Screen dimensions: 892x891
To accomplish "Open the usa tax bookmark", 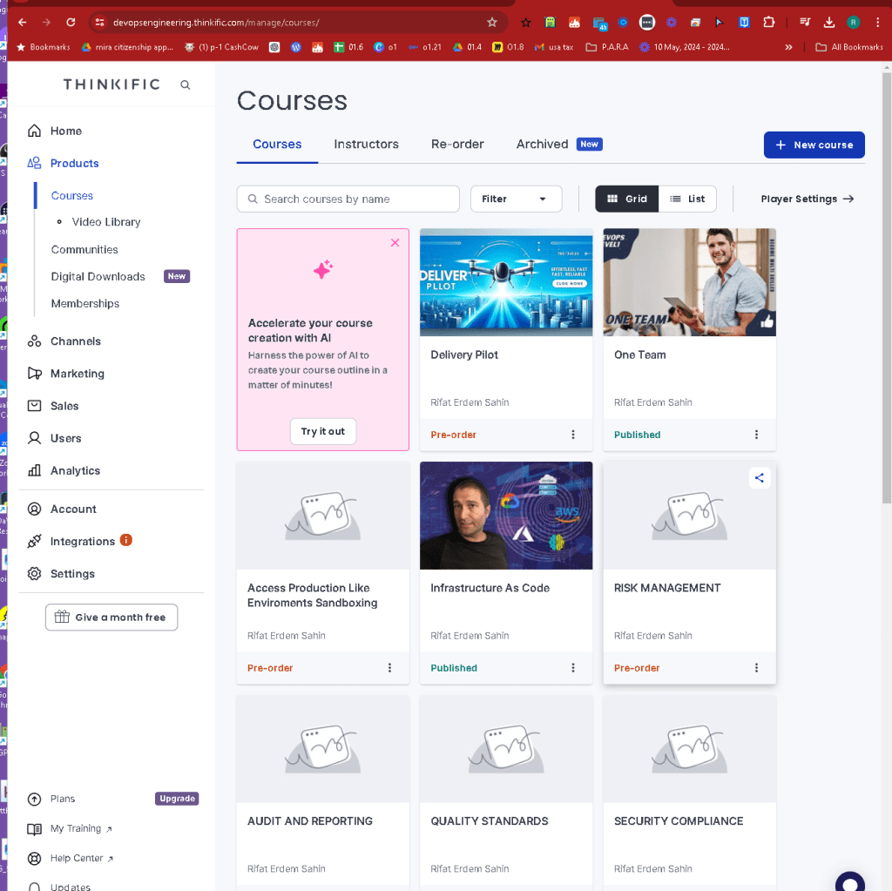I will click(554, 47).
